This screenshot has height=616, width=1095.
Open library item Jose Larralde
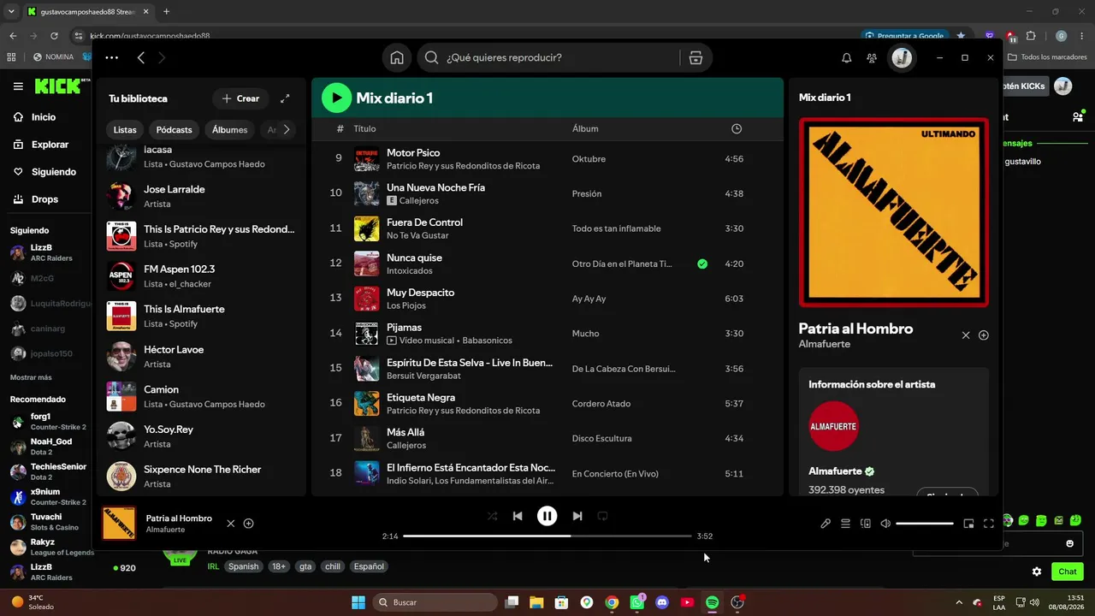click(x=201, y=196)
